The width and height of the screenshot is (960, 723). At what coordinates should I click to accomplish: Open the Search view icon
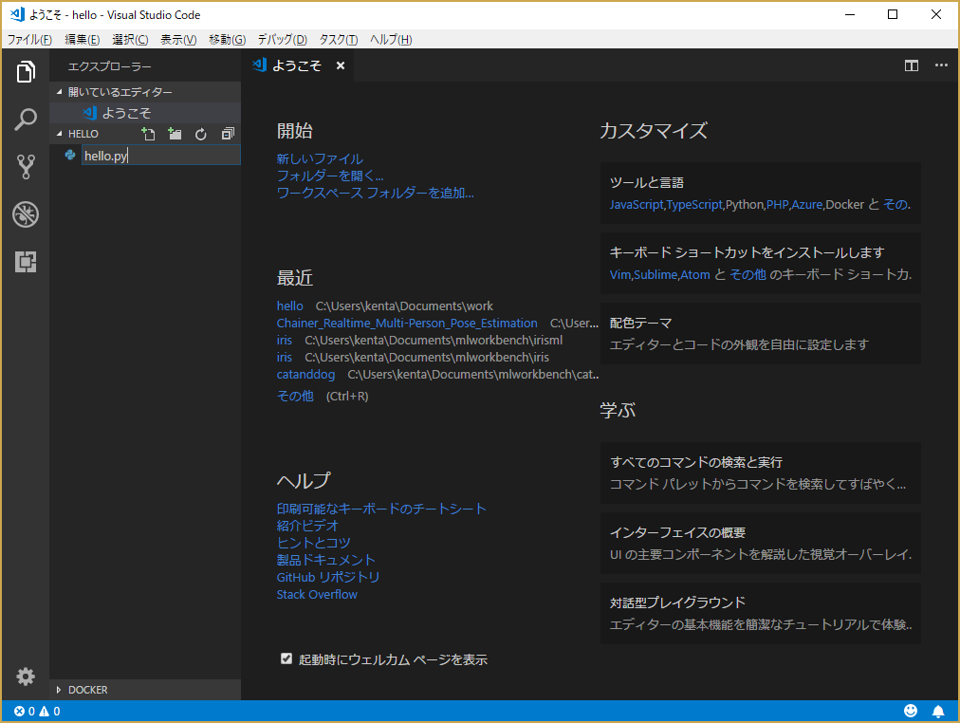pos(25,120)
